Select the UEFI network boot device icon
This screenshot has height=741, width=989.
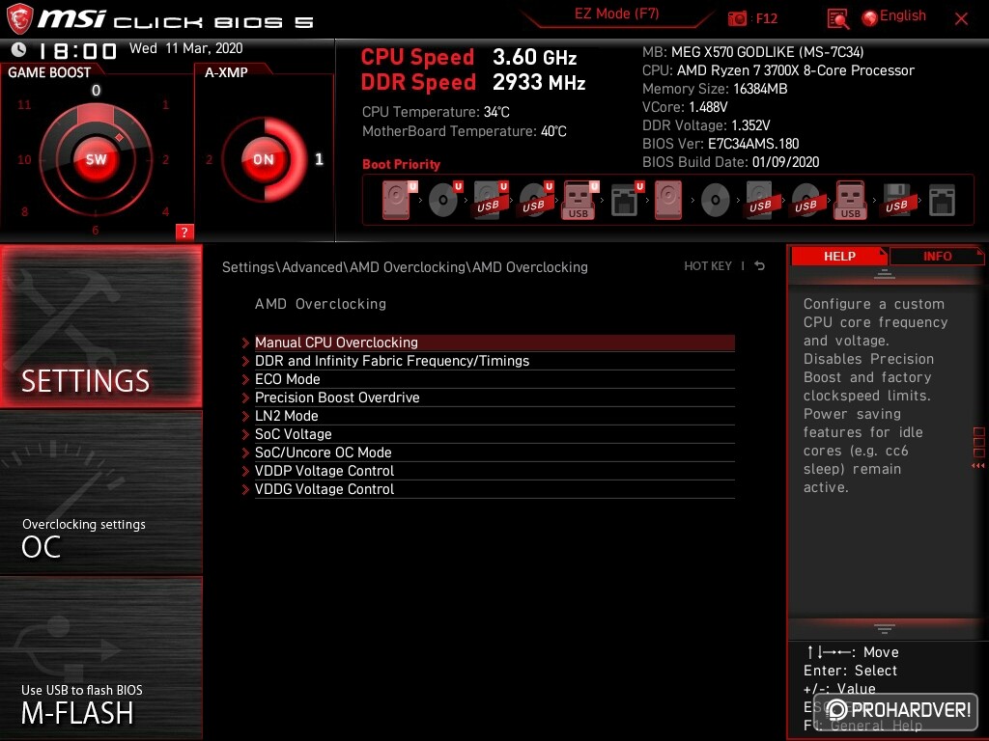tap(627, 200)
